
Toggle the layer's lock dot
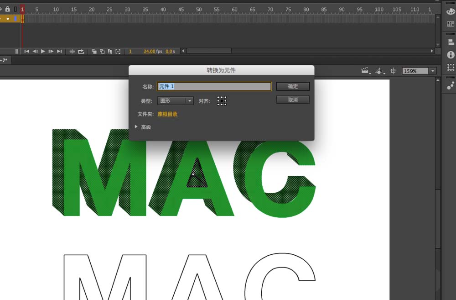point(8,19)
